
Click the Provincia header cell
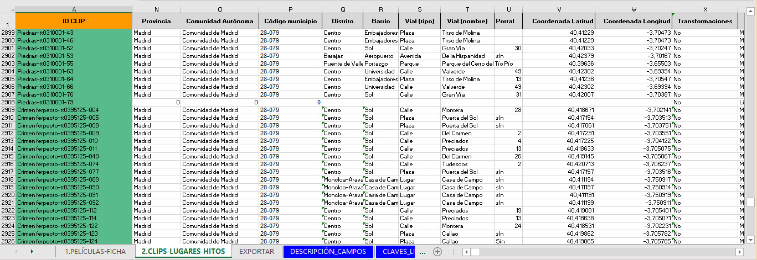157,21
